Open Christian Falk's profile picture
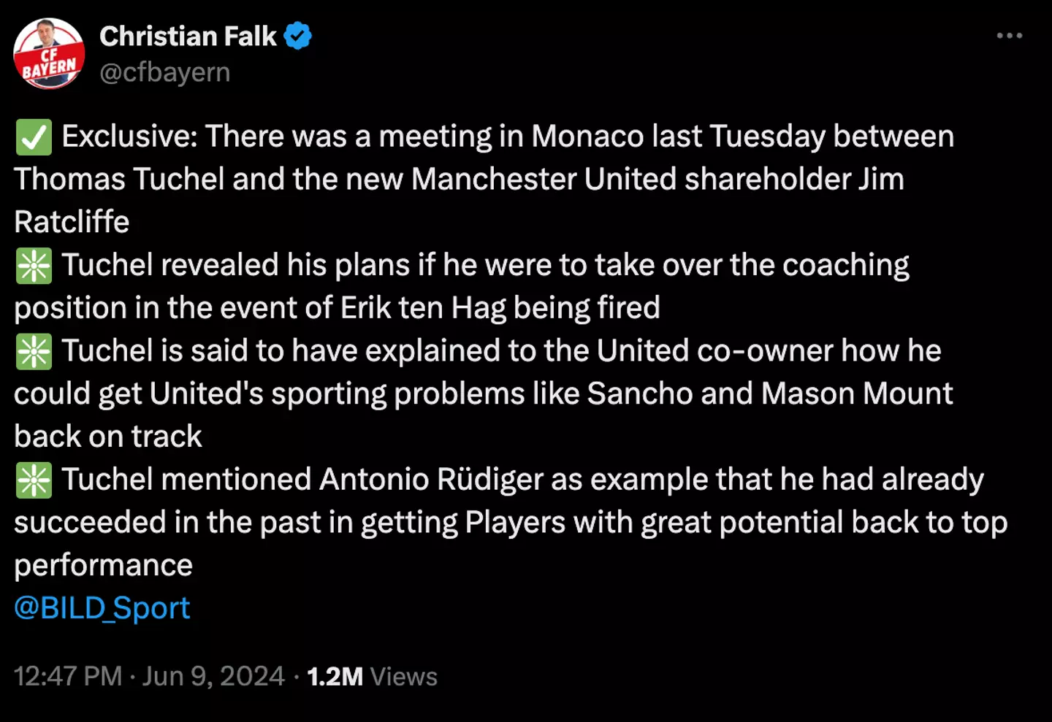Viewport: 1052px width, 722px height. coord(49,54)
